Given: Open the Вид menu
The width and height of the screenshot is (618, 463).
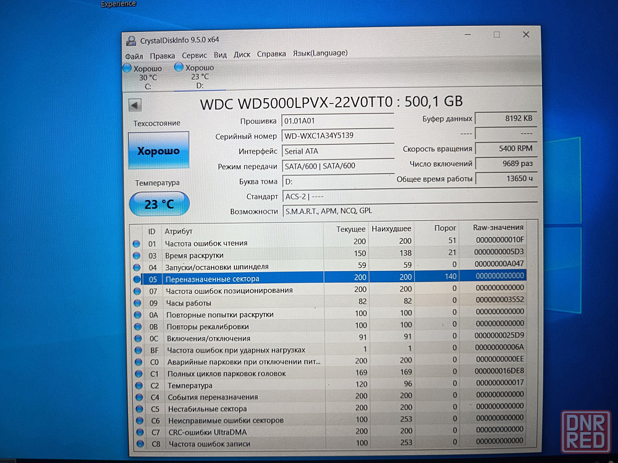Looking at the screenshot, I should coord(221,55).
